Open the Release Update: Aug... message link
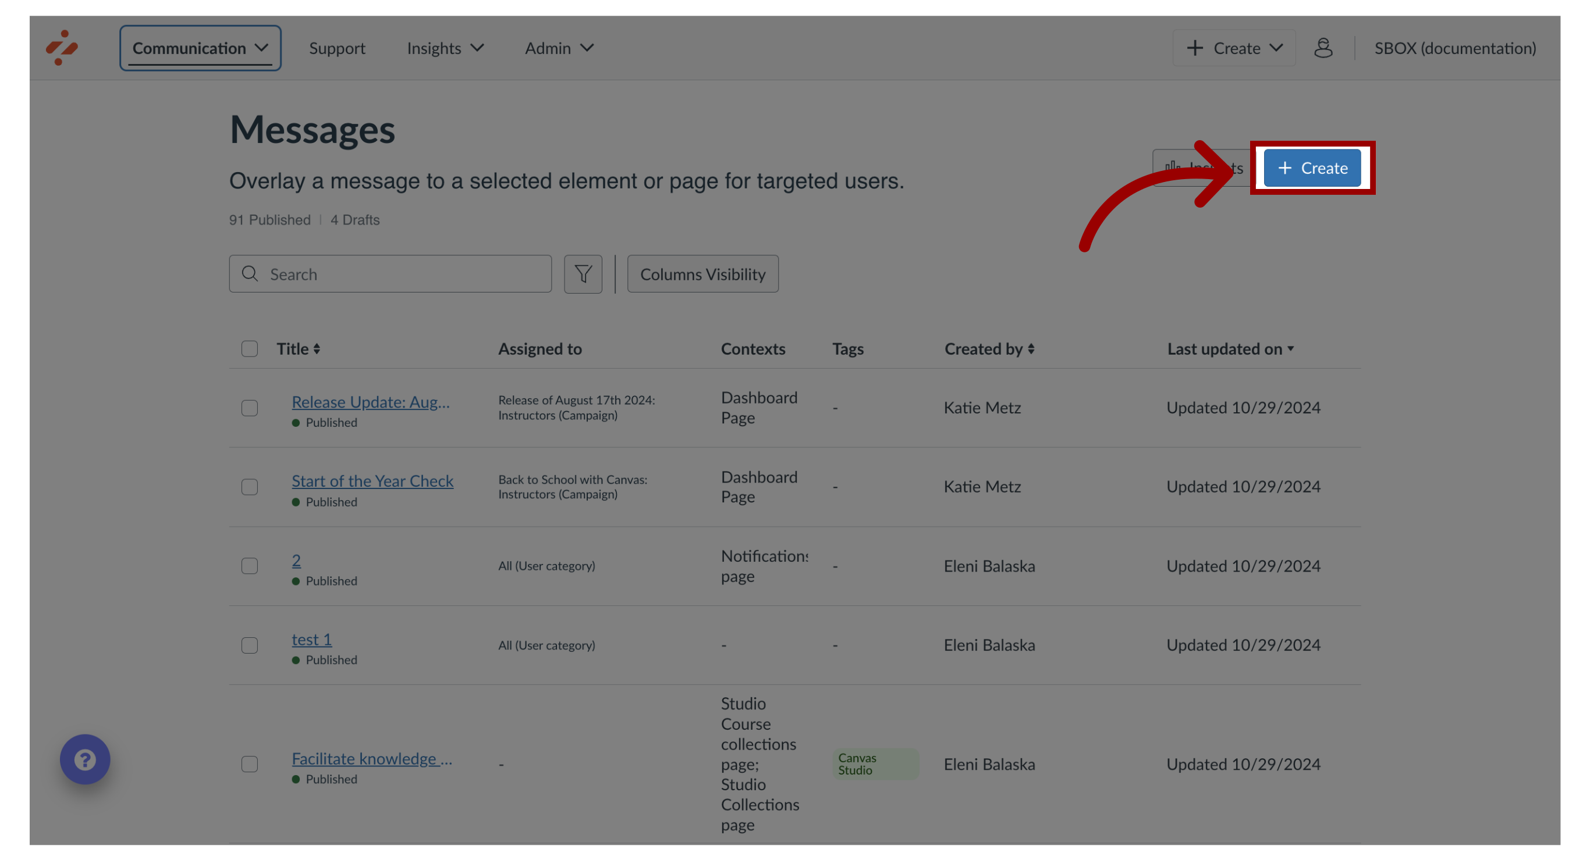The height and width of the screenshot is (860, 1590). pos(370,402)
